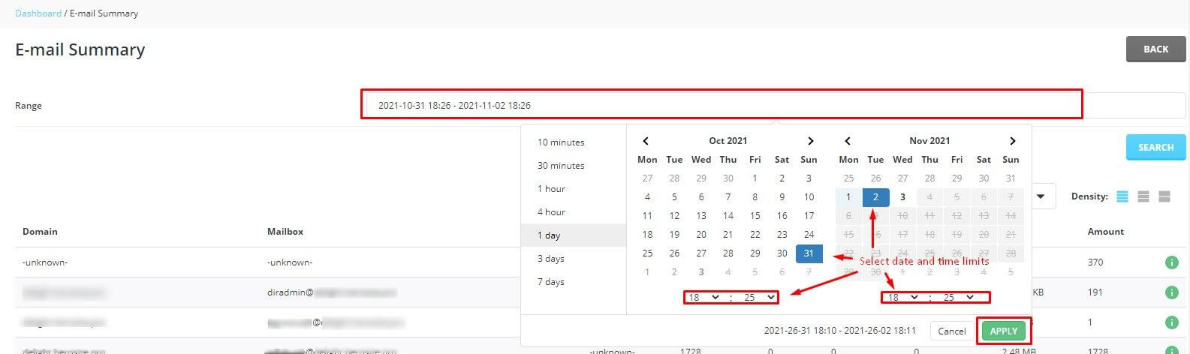Click the blue SEARCH button

click(x=1155, y=148)
